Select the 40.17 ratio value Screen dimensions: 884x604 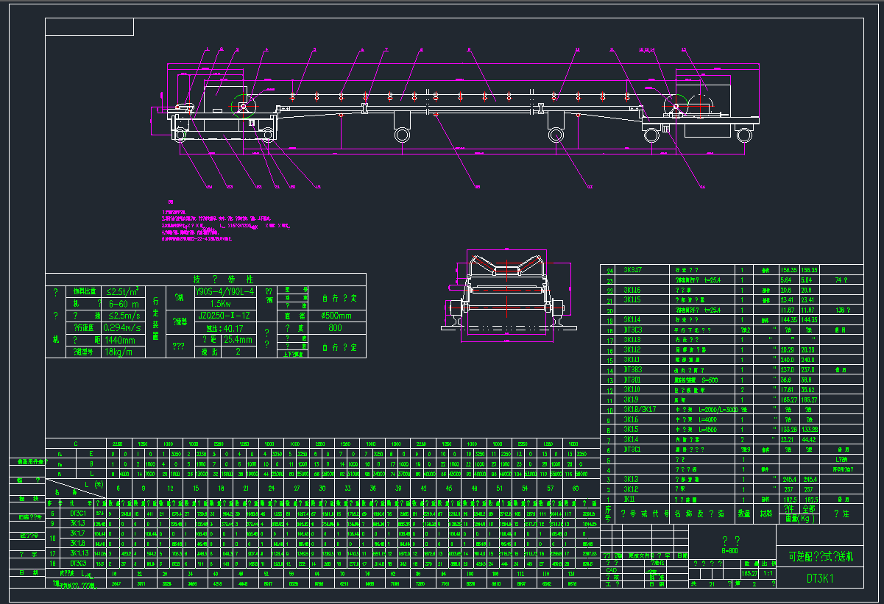233,328
